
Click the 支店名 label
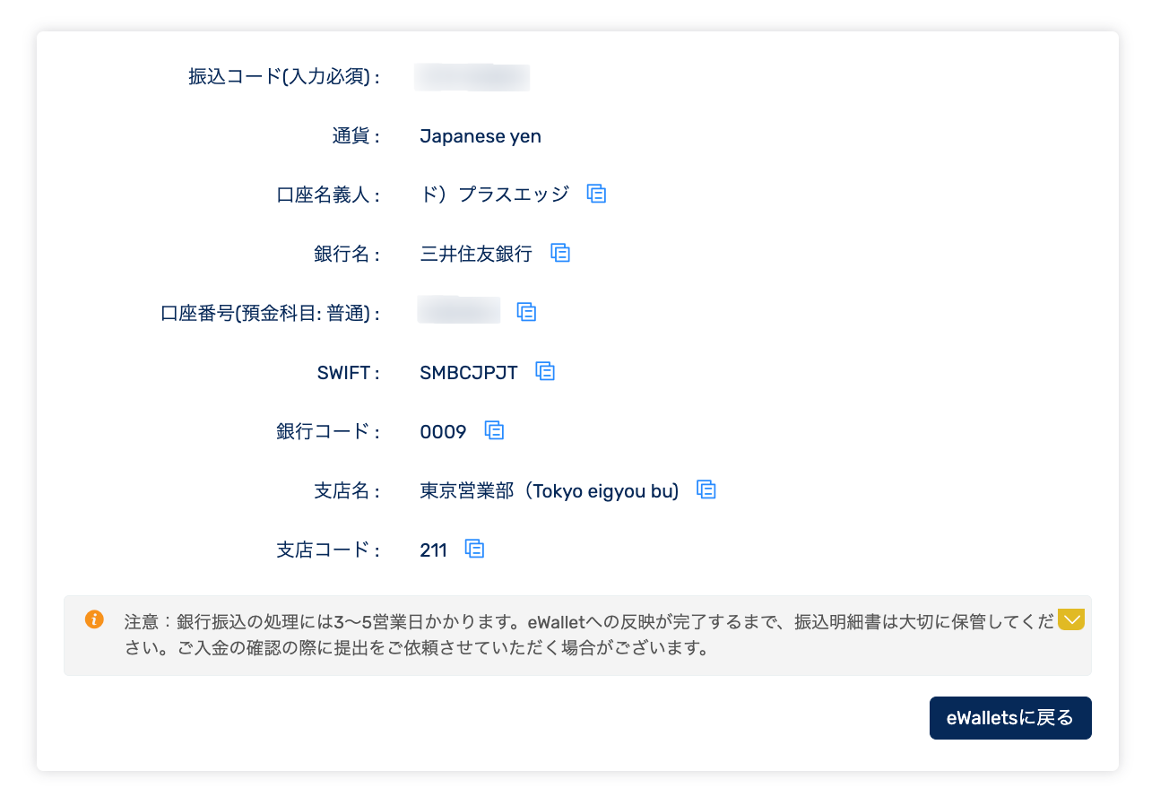click(347, 490)
